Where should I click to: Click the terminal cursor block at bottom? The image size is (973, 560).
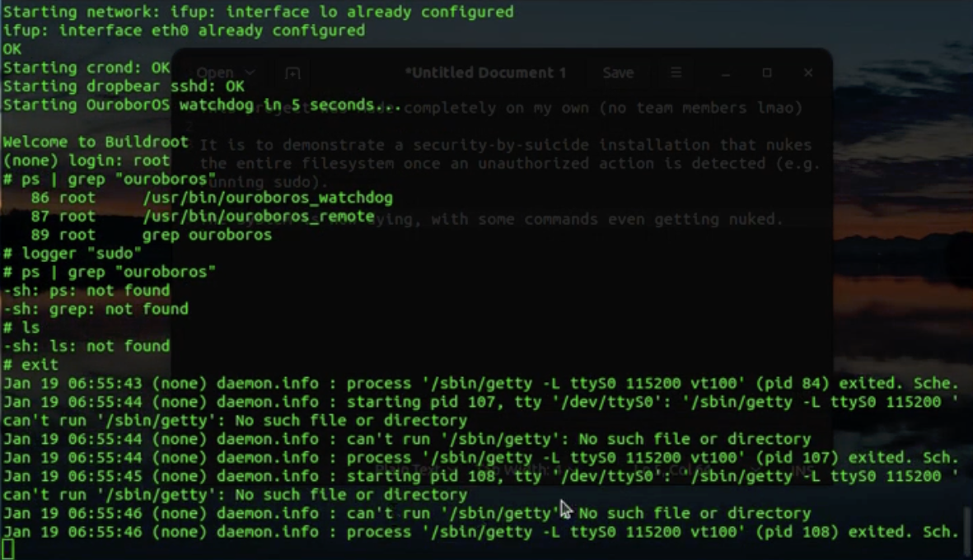[8, 549]
